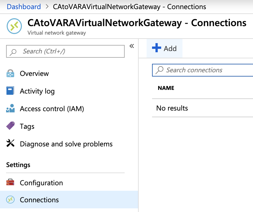Click the Overview gateway icon in sidebar
Image resolution: width=253 pixels, height=212 pixels.
pyautogui.click(x=10, y=74)
